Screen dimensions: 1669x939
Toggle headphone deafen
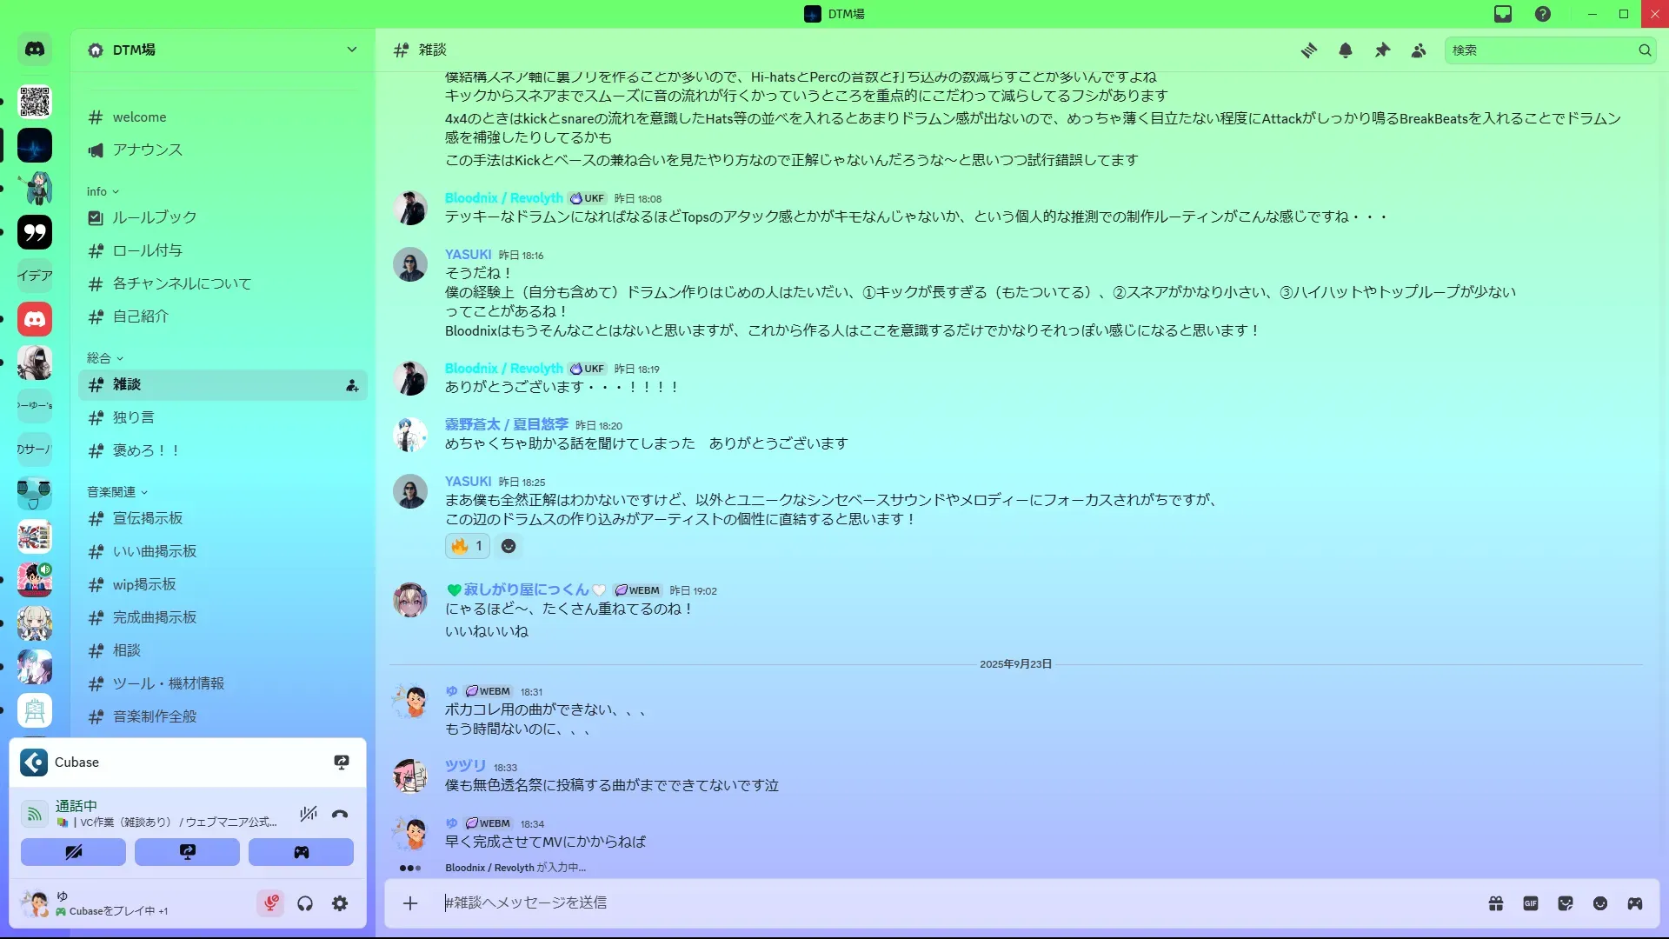(305, 903)
